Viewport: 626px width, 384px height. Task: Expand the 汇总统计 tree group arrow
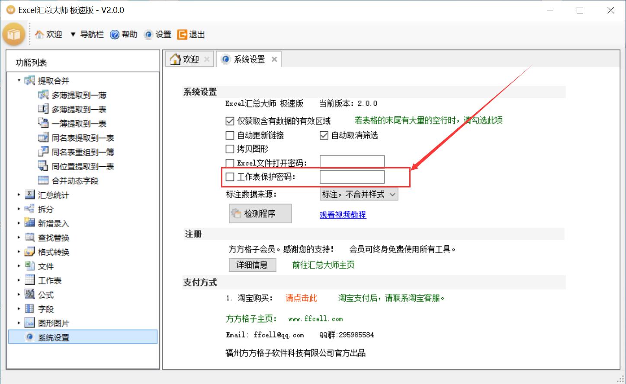click(x=19, y=194)
